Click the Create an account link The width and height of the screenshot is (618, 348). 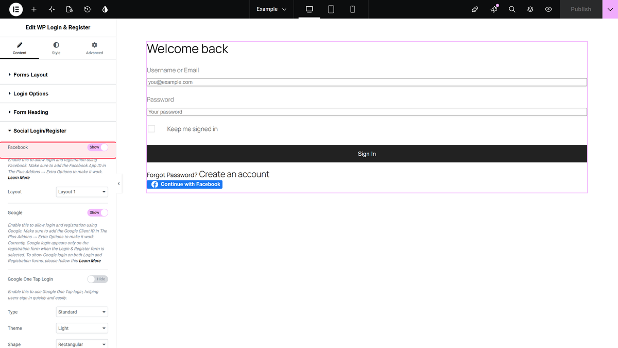[234, 174]
